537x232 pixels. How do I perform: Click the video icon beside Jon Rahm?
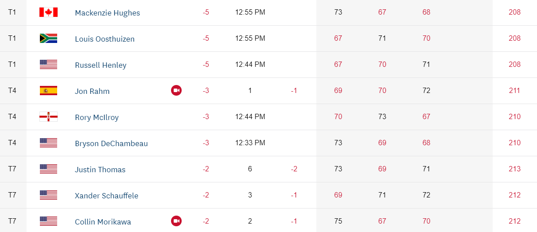[176, 91]
